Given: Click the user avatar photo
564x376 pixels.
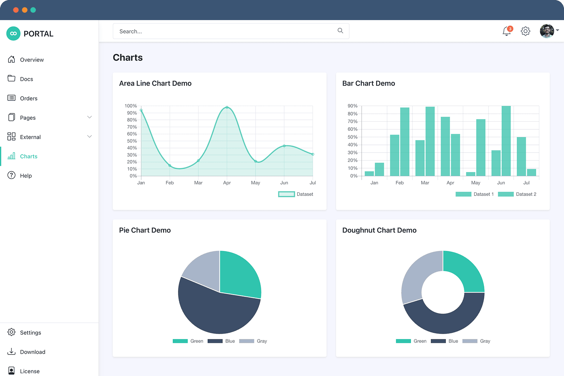Looking at the screenshot, I should [547, 31].
